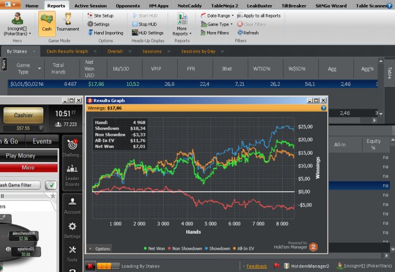The width and height of the screenshot is (395, 272).
Task: Click Apply to all Reports
Action: coord(258,16)
